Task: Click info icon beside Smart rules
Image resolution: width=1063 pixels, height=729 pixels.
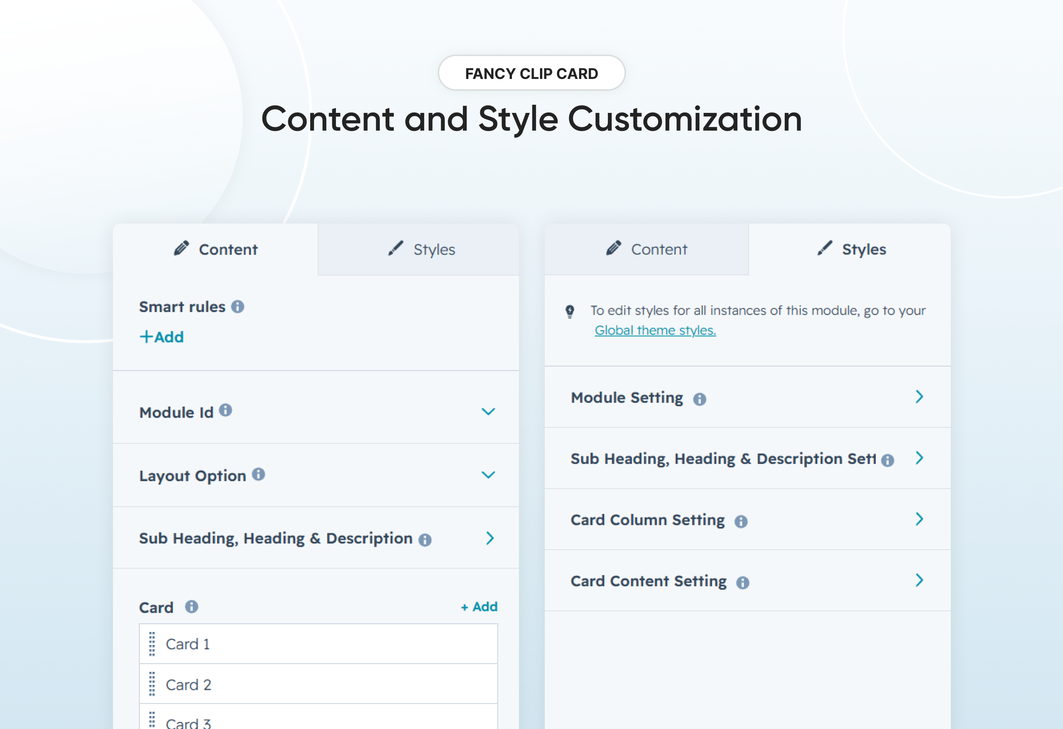Action: (237, 307)
